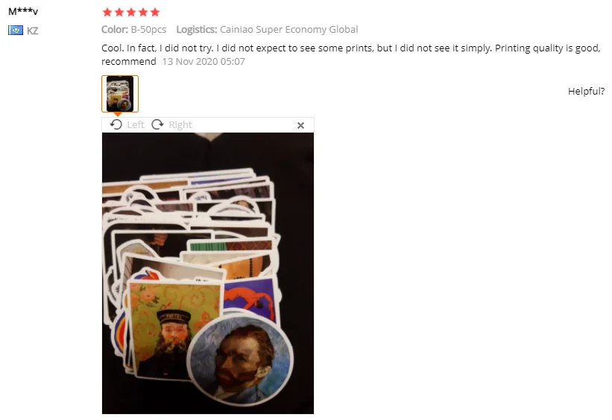Click the third red rating star
The width and height of the screenshot is (612, 420).
pyautogui.click(x=131, y=12)
